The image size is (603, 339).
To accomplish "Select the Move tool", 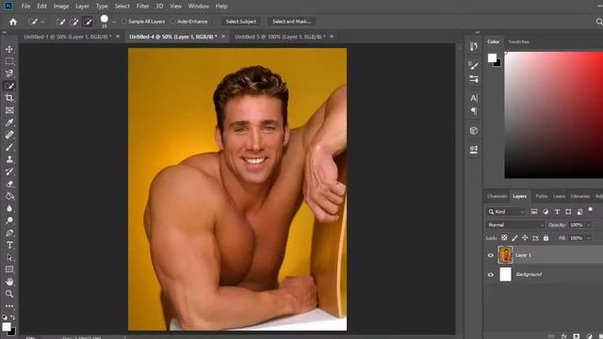I will coord(9,49).
